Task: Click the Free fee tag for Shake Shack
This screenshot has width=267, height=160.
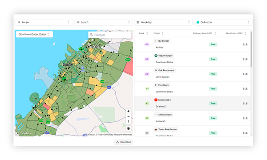Action: tap(213, 118)
